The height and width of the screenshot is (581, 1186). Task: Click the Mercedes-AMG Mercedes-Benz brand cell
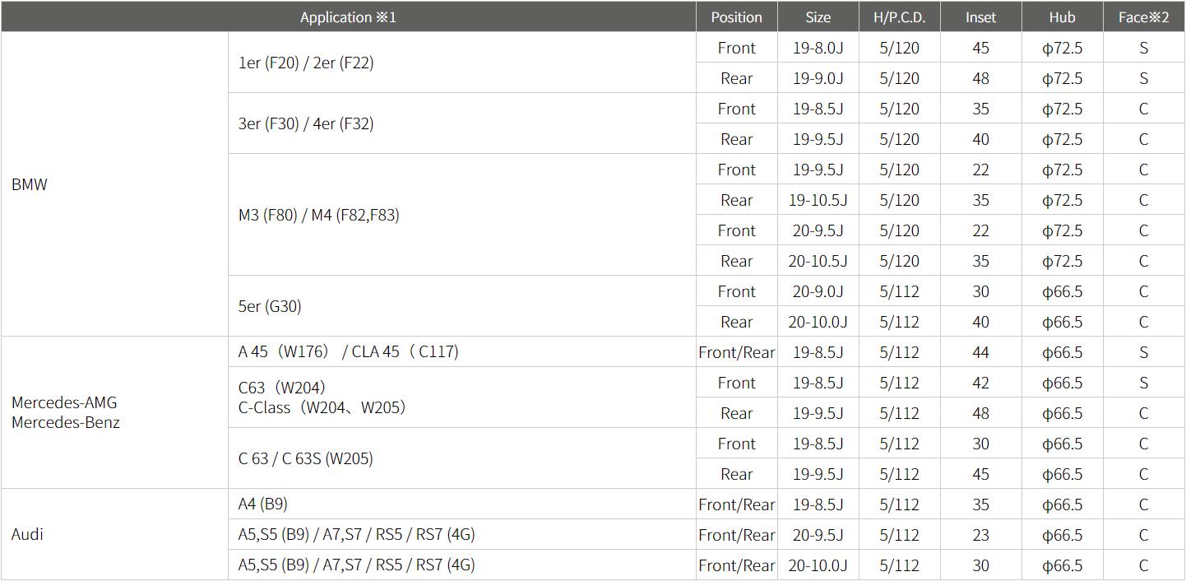coord(64,412)
